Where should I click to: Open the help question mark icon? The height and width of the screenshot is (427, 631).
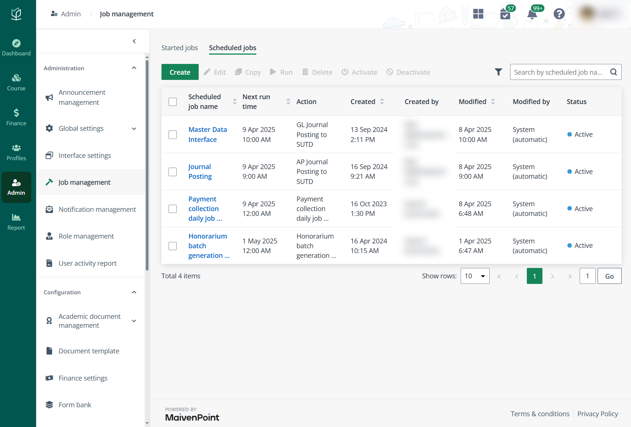559,14
